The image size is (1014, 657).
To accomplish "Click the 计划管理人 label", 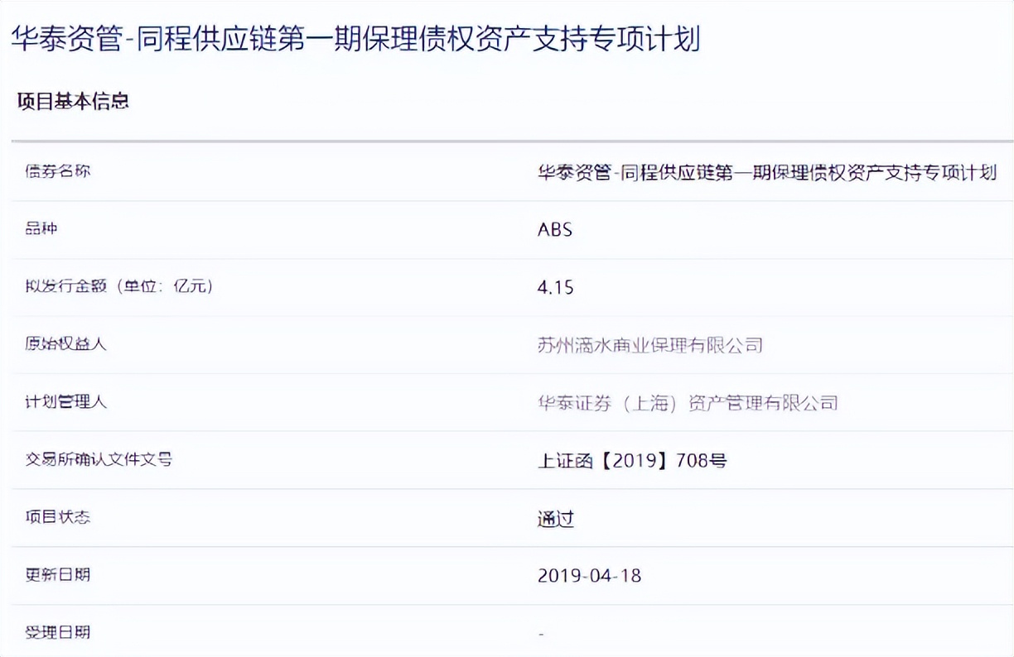I will [65, 402].
